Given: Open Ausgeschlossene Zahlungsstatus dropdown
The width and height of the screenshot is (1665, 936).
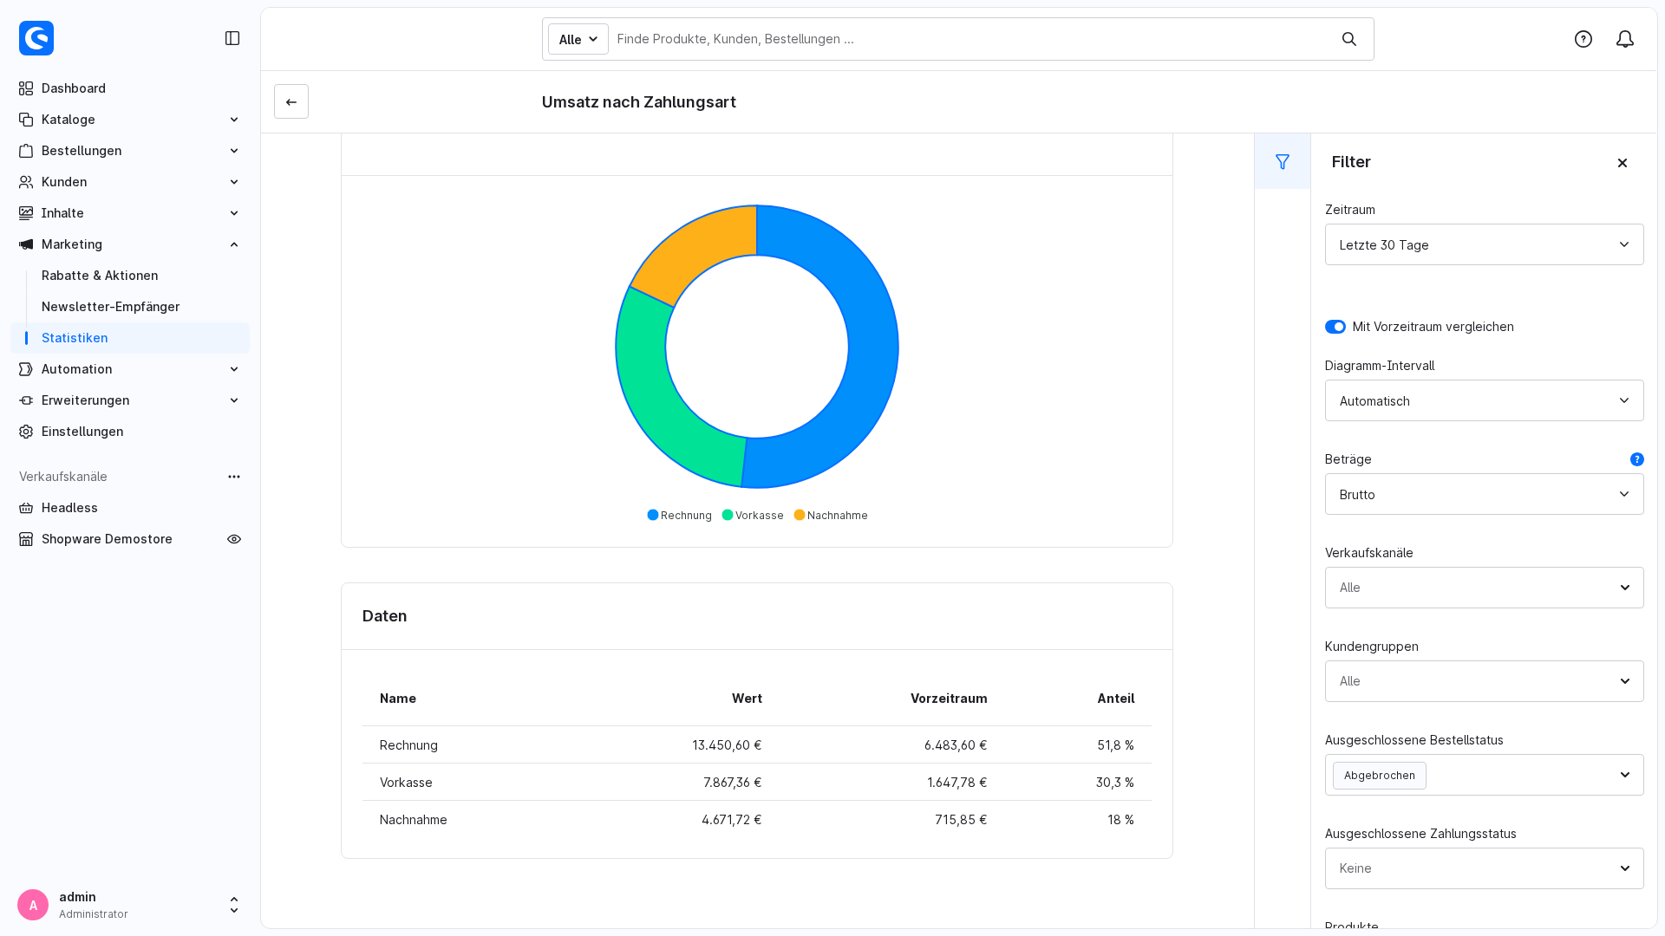Looking at the screenshot, I should [1485, 868].
